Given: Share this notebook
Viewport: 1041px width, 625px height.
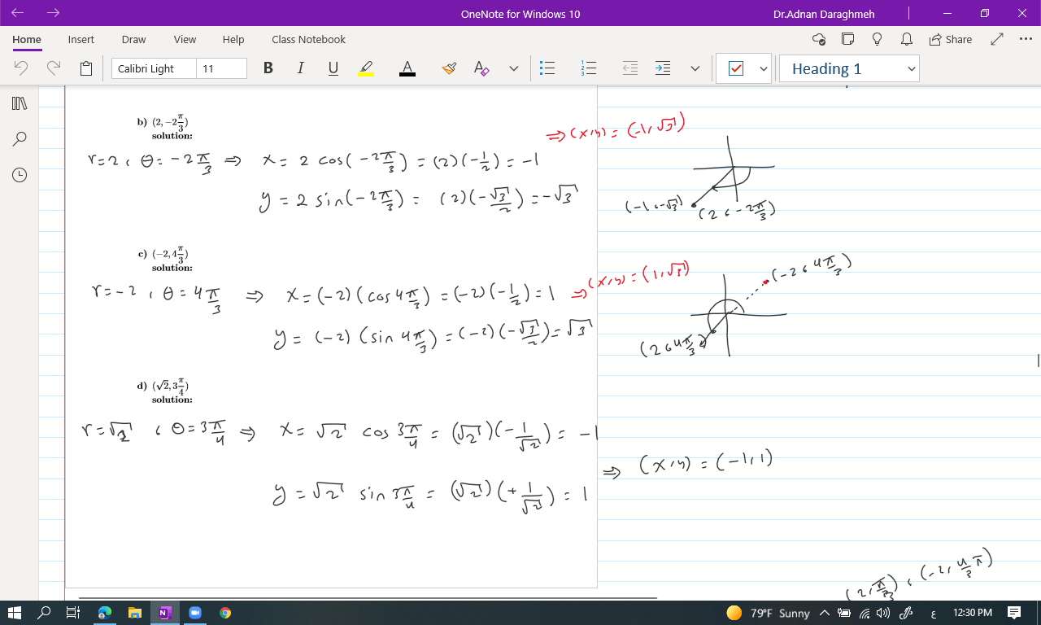Looking at the screenshot, I should pyautogui.click(x=950, y=39).
